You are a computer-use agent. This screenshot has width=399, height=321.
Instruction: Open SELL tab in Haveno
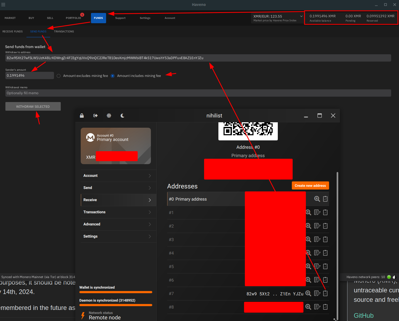tap(50, 18)
